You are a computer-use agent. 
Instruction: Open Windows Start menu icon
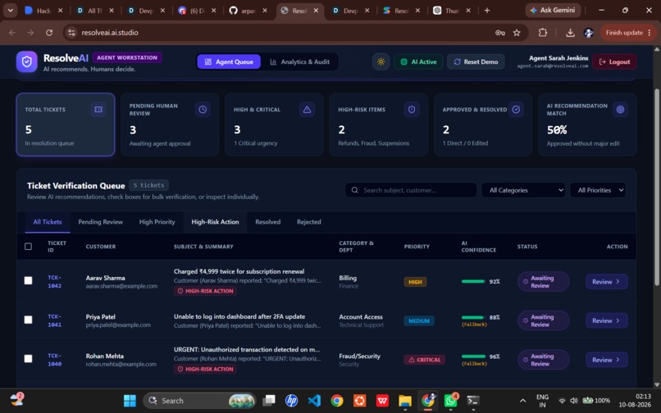coord(130,401)
